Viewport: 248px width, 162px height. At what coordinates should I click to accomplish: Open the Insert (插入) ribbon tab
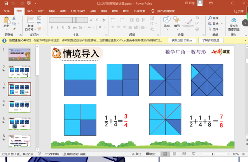30,11
